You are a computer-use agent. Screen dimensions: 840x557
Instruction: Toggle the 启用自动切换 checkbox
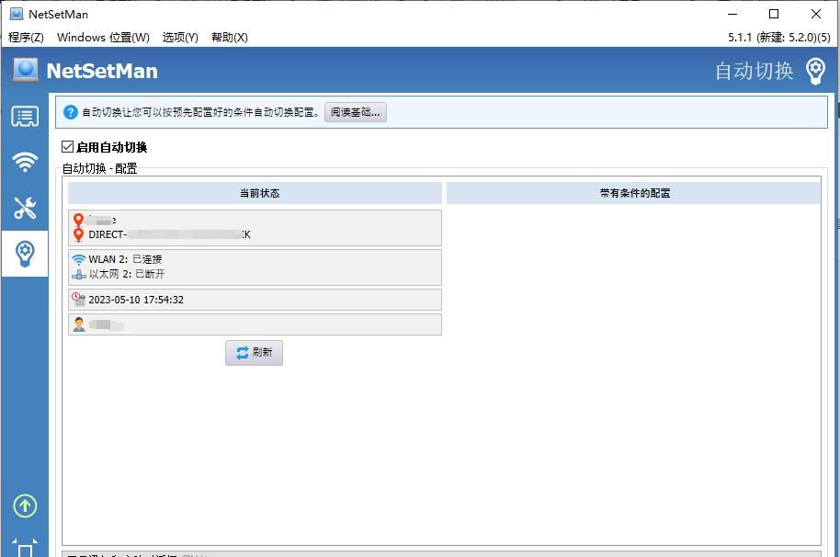(67, 147)
